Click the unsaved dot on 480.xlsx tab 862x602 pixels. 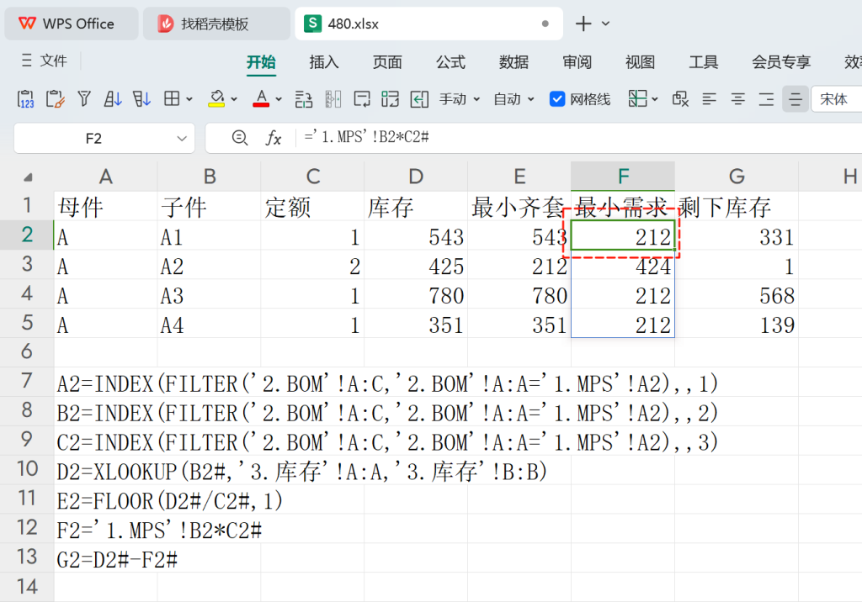coord(545,24)
